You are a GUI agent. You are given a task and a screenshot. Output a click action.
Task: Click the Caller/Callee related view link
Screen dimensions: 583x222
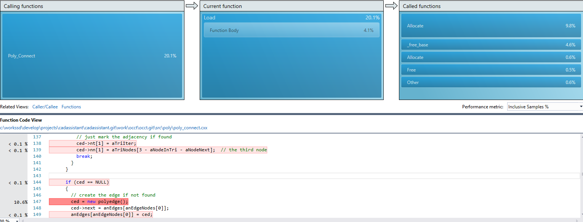tap(45, 107)
